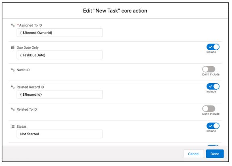Viewport: 232px width, 166px height.
Task: Click the text type icon beside Related Record ID
Action: click(13, 87)
